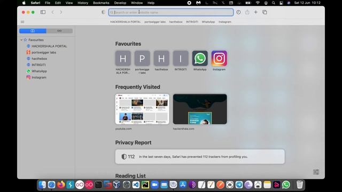Switch to Reading List tab in sidebar
The image size is (342, 192).
click(59, 31)
